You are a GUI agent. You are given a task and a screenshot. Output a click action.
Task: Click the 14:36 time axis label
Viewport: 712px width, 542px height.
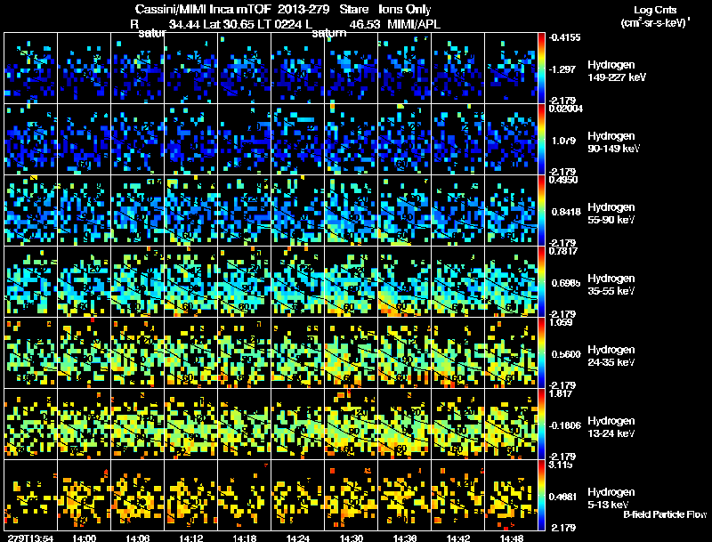tap(405, 538)
